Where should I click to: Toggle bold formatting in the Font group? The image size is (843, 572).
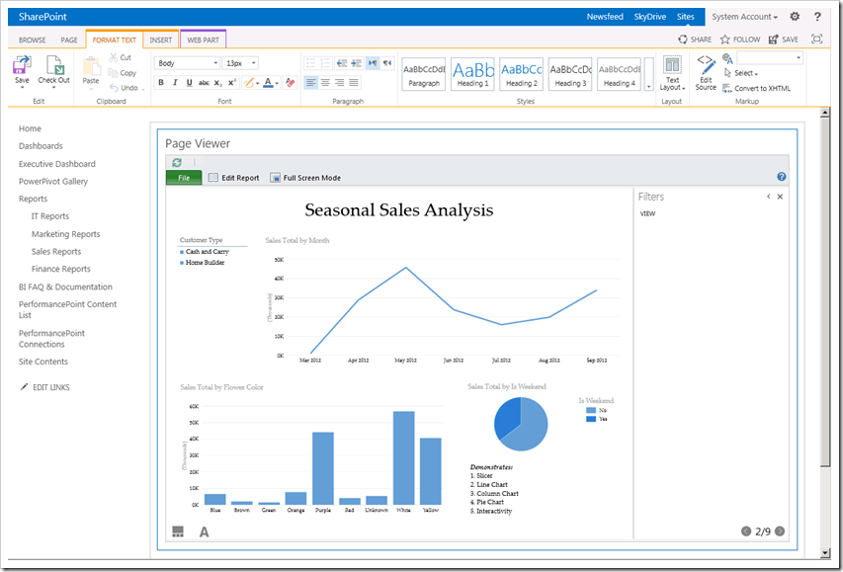coord(160,83)
